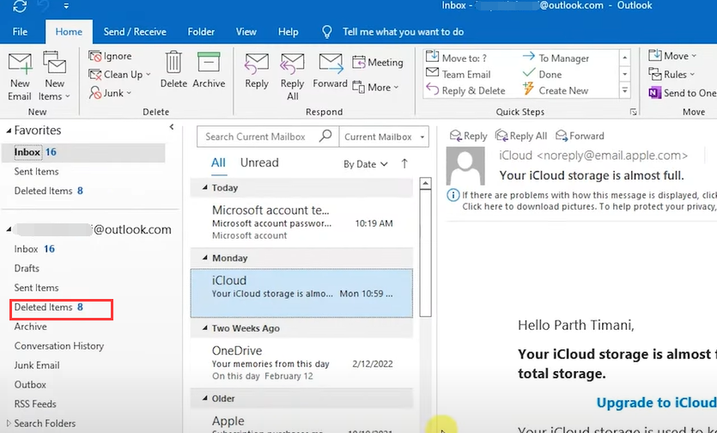717x433 pixels.
Task: Show the Unread messages filter
Action: (259, 162)
